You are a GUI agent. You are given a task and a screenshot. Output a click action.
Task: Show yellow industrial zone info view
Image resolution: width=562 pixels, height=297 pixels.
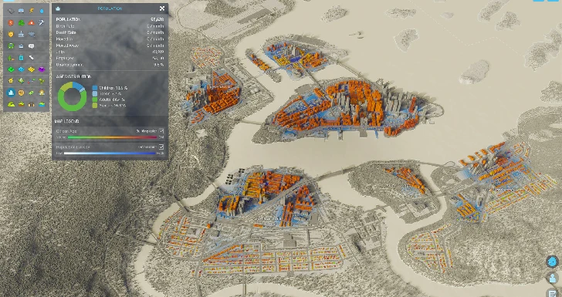coord(32,69)
